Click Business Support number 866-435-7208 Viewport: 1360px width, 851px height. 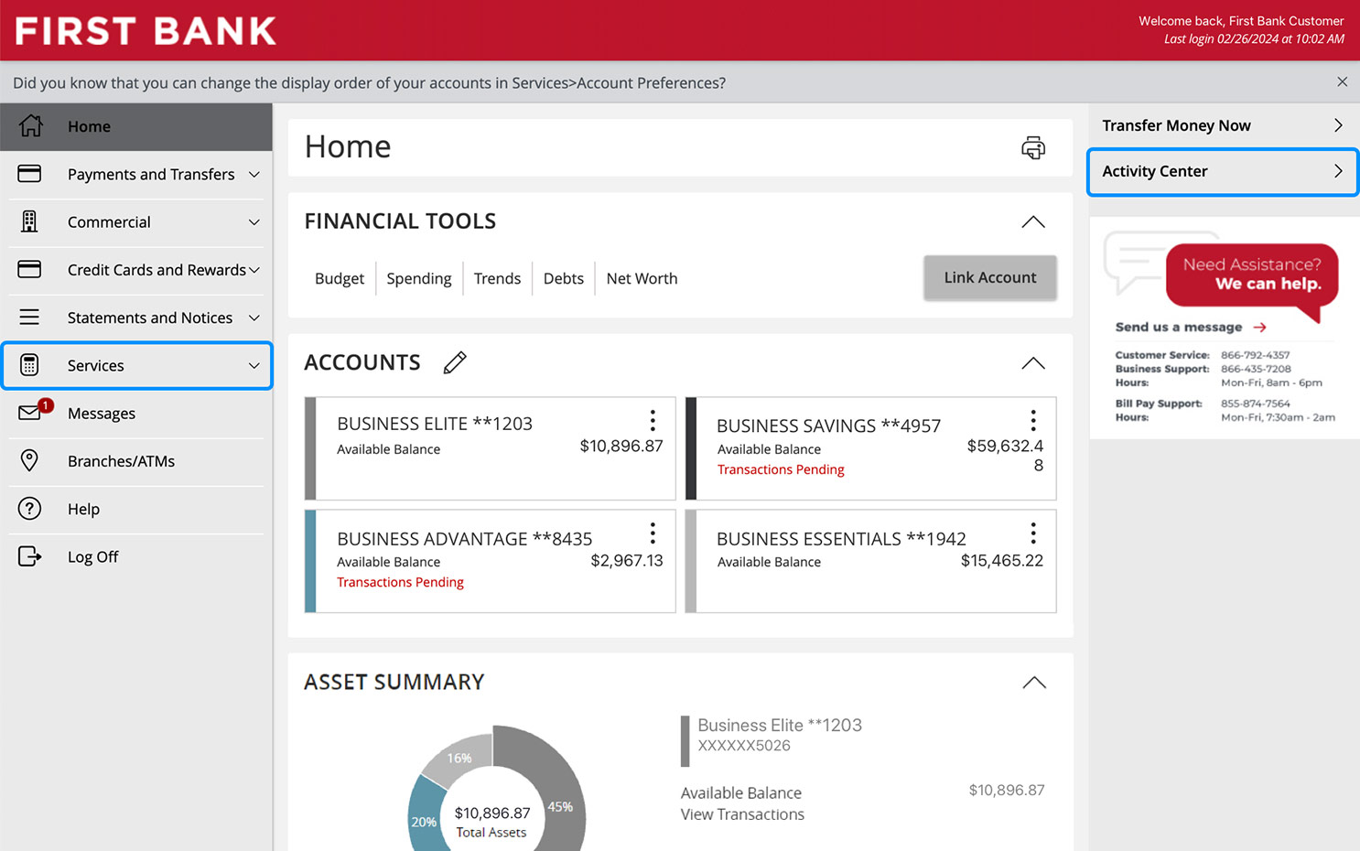pyautogui.click(x=1256, y=369)
